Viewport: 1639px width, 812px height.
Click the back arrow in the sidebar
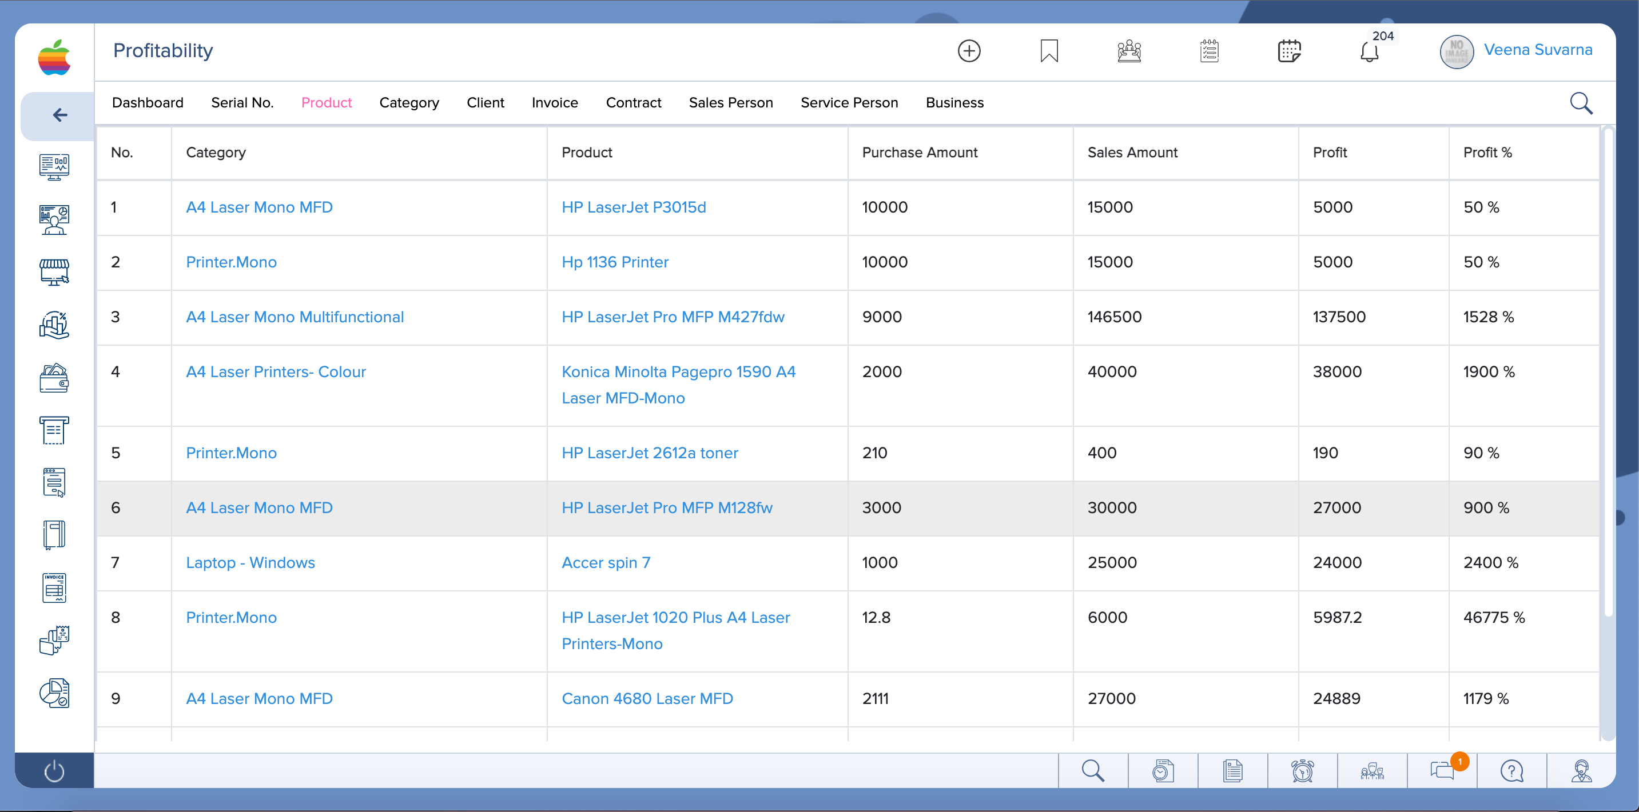[59, 115]
